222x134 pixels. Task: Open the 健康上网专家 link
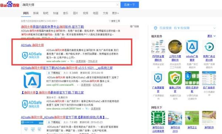pyautogui.click(x=175, y=90)
